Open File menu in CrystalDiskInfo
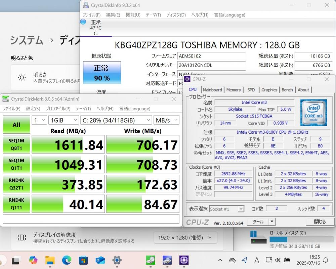Viewport: 336px width, 269px height. point(91,15)
